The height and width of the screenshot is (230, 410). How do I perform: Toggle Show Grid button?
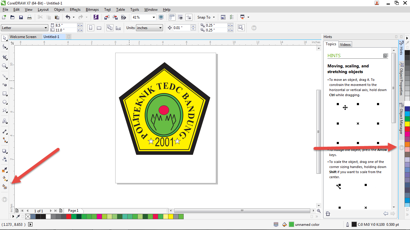180,17
